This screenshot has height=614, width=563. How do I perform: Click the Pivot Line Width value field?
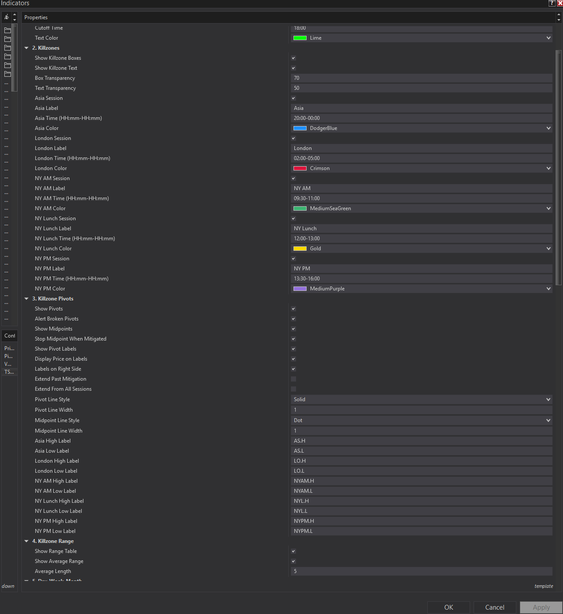(421, 410)
